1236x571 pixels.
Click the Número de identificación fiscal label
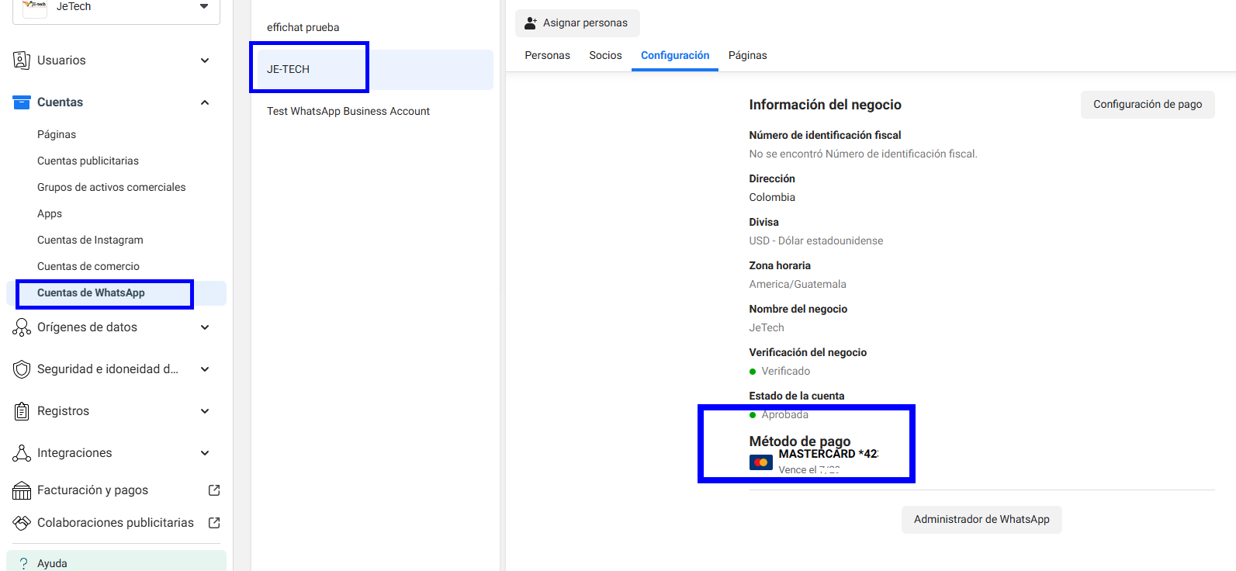click(x=825, y=135)
